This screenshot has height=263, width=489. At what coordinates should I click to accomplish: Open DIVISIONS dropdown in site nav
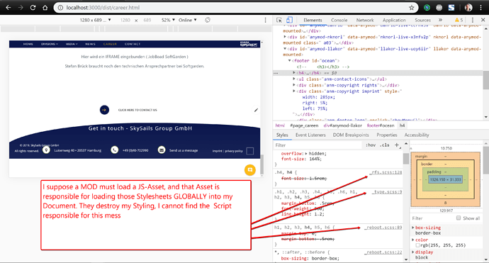(50, 44)
